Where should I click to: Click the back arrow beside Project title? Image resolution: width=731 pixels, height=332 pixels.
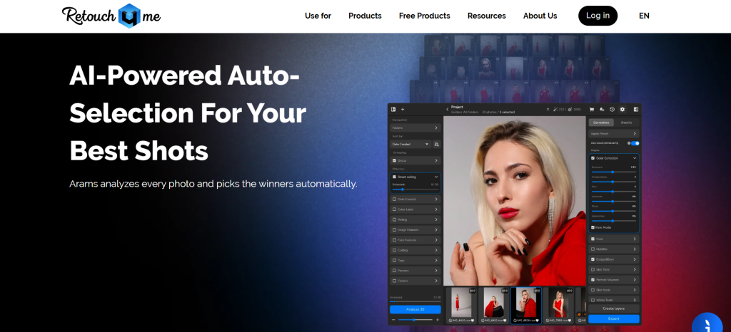click(x=447, y=109)
